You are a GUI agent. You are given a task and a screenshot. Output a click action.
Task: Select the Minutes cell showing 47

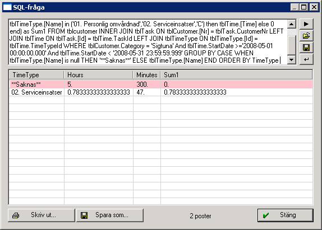click(147, 92)
